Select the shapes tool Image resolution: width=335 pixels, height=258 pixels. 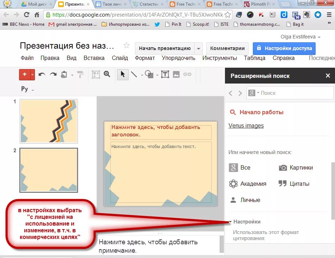click(x=149, y=74)
